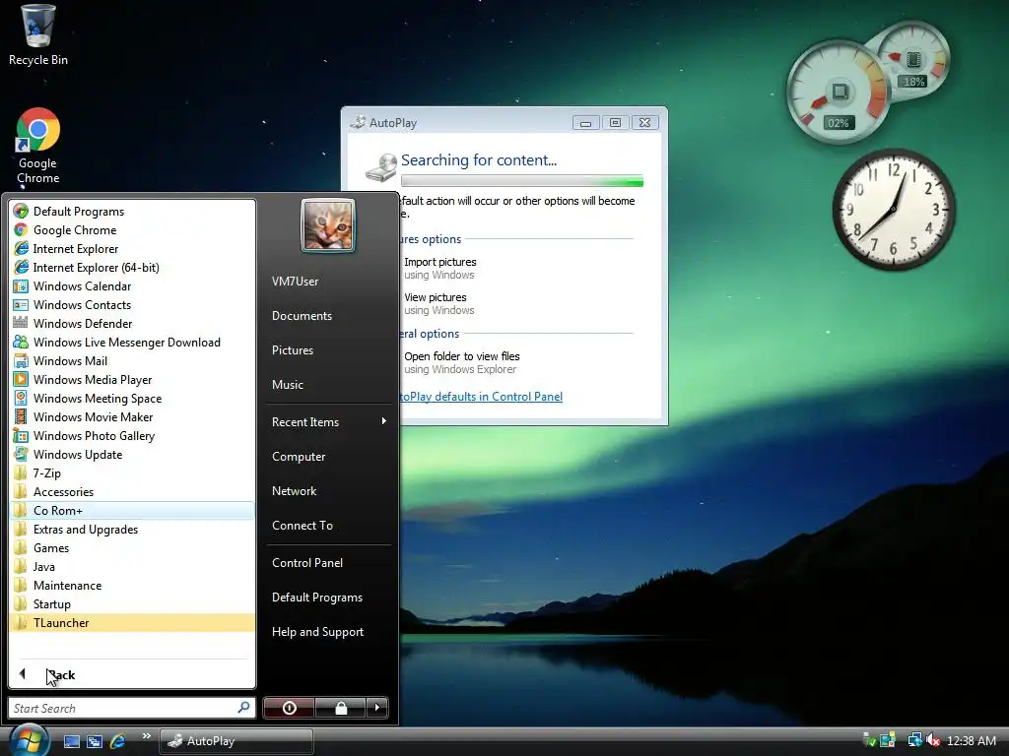Open Windows Media Player
Screen dimensions: 1009x756
tap(133, 379)
